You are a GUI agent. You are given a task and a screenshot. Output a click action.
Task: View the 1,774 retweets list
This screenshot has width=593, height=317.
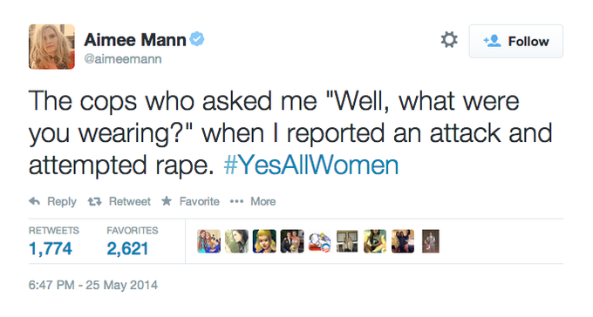point(54,241)
